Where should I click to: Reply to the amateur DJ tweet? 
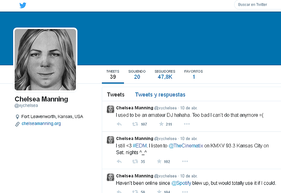point(119,124)
